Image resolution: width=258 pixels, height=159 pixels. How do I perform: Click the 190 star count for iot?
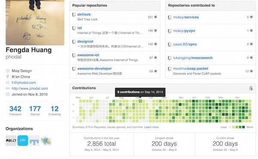click(152, 31)
